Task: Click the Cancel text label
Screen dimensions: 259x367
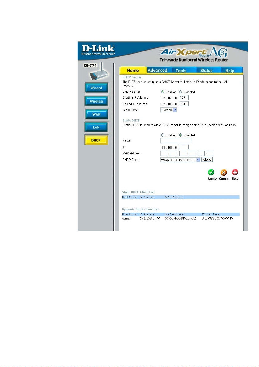Action: point(224,179)
